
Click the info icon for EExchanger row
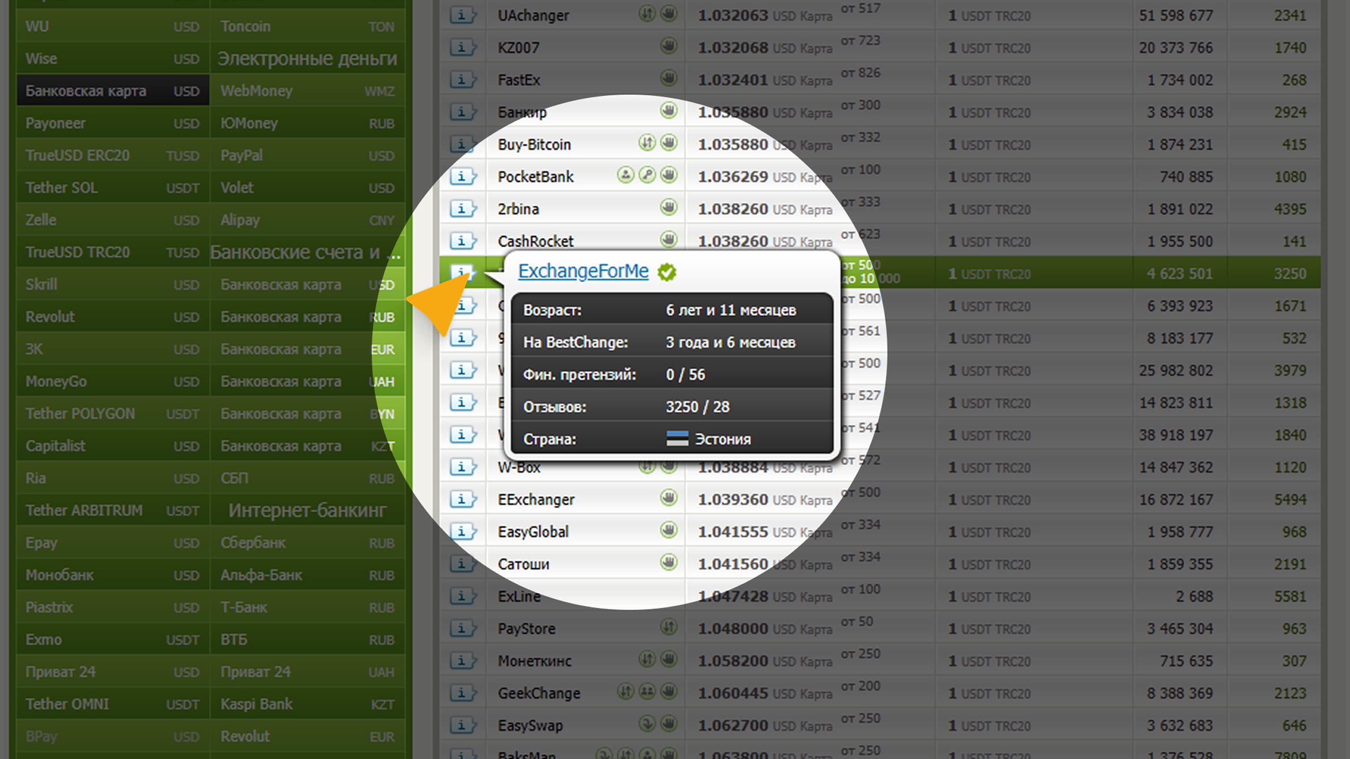coord(462,499)
